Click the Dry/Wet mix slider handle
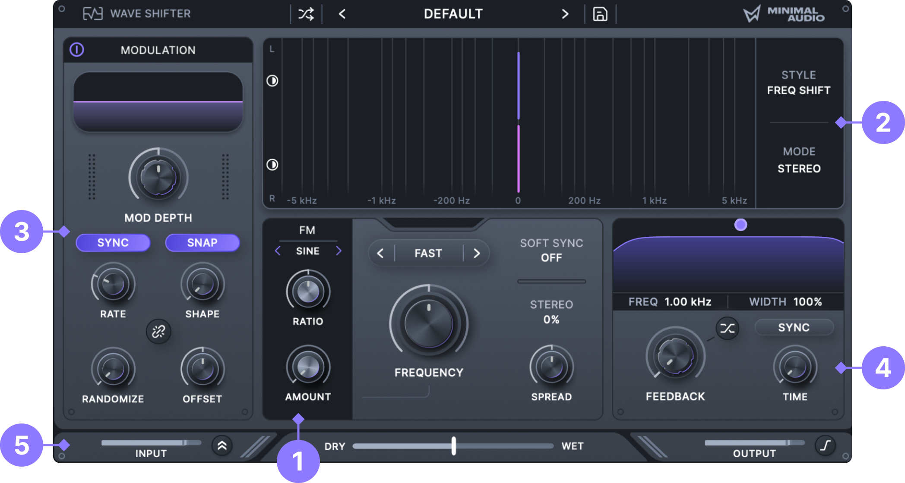The height and width of the screenshot is (483, 905). point(453,446)
